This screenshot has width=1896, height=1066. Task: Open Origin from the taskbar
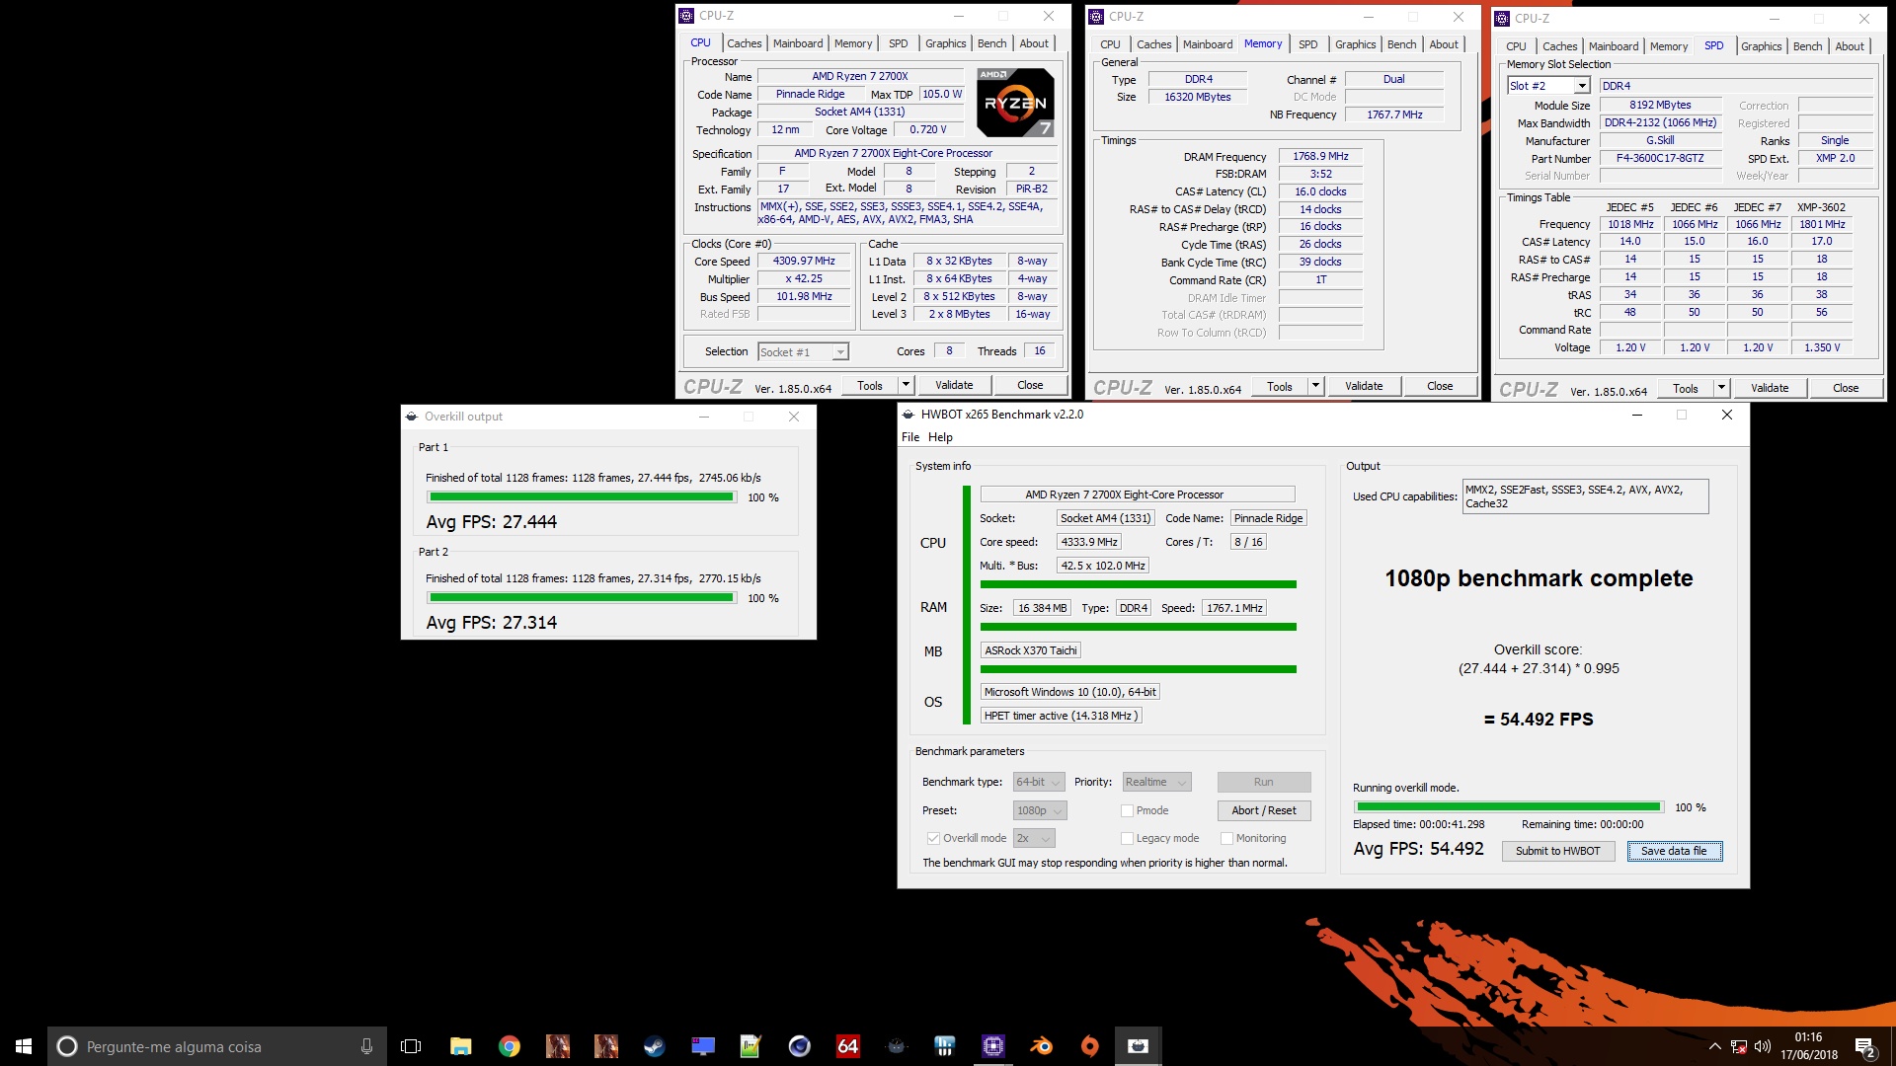pos(1089,1046)
